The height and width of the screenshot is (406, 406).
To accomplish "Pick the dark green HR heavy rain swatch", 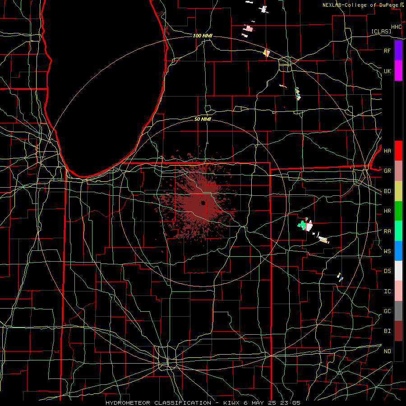I will pos(398,211).
